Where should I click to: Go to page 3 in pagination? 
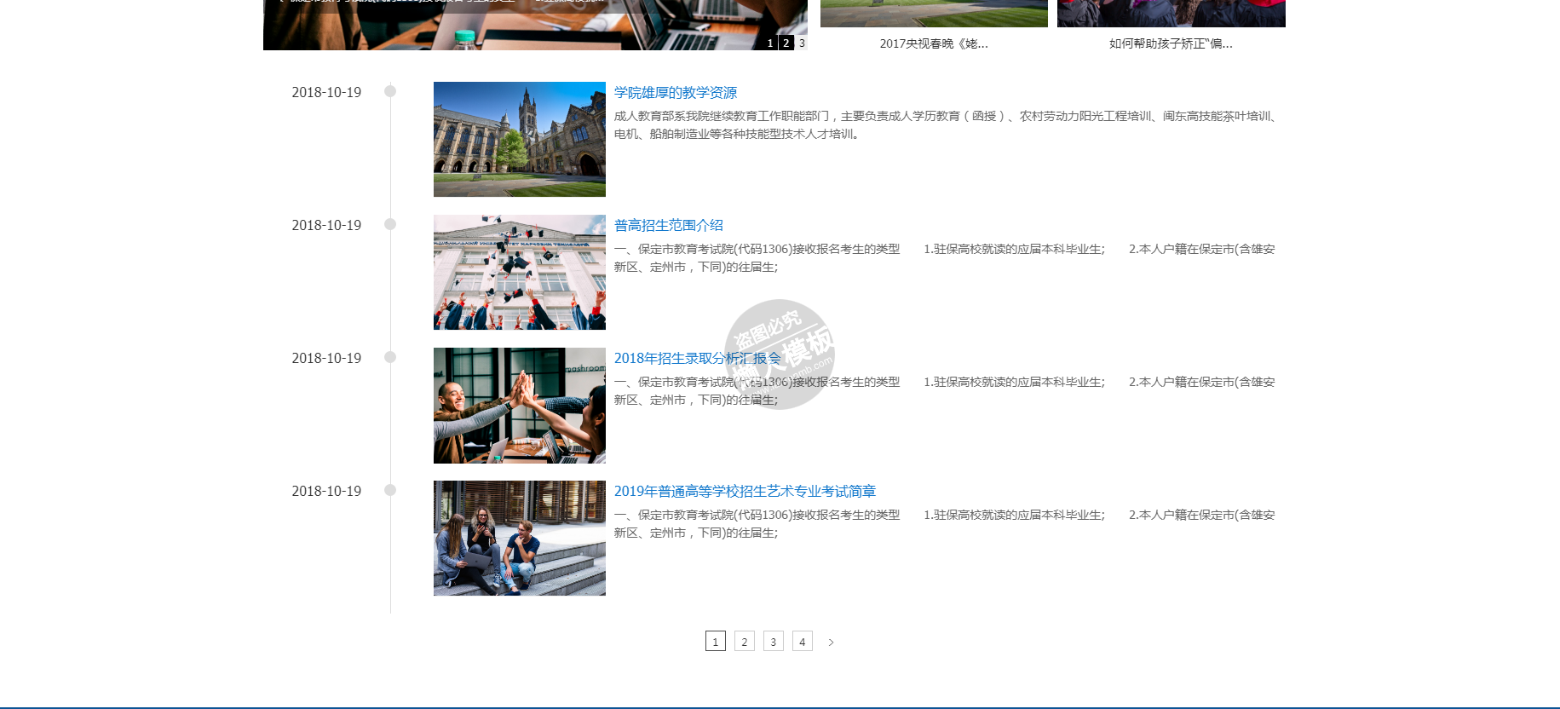[x=773, y=642]
